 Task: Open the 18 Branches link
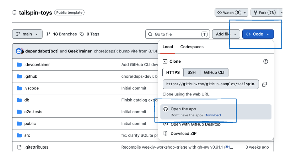click(62, 34)
